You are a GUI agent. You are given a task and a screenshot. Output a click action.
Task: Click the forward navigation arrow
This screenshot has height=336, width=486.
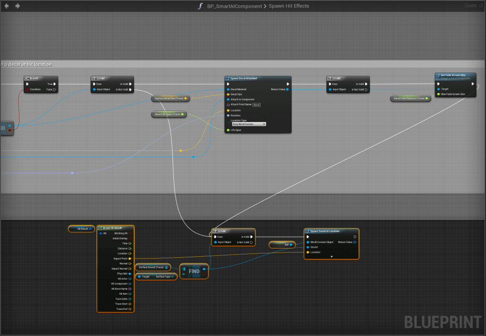pyautogui.click(x=18, y=6)
